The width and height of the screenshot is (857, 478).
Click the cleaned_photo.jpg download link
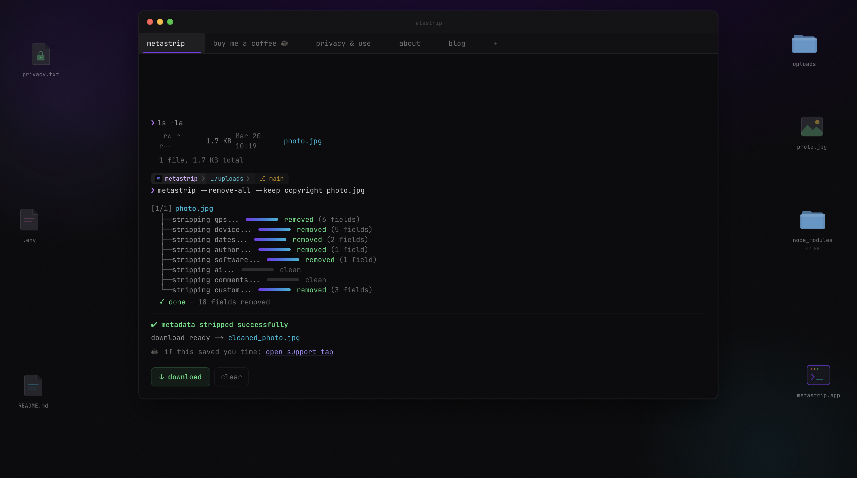point(264,338)
